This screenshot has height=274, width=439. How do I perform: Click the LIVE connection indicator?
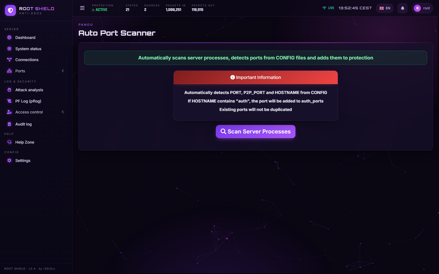click(x=328, y=8)
